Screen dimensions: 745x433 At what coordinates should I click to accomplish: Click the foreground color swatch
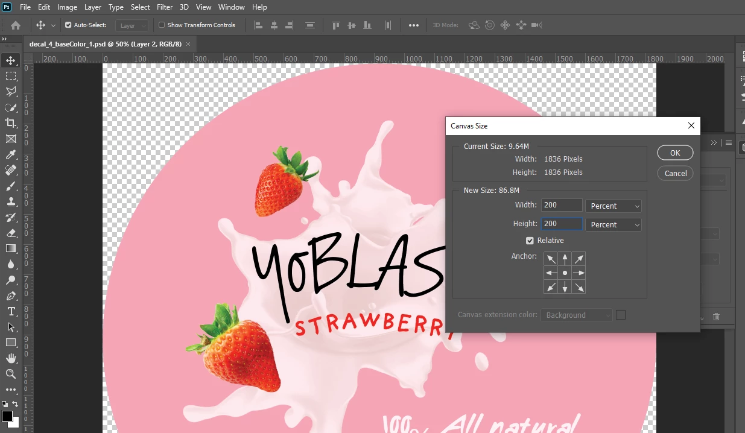pos(7,416)
